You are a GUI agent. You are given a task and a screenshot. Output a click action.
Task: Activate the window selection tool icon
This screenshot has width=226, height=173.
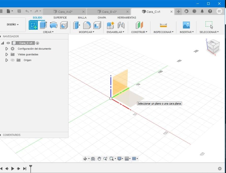tap(209, 25)
